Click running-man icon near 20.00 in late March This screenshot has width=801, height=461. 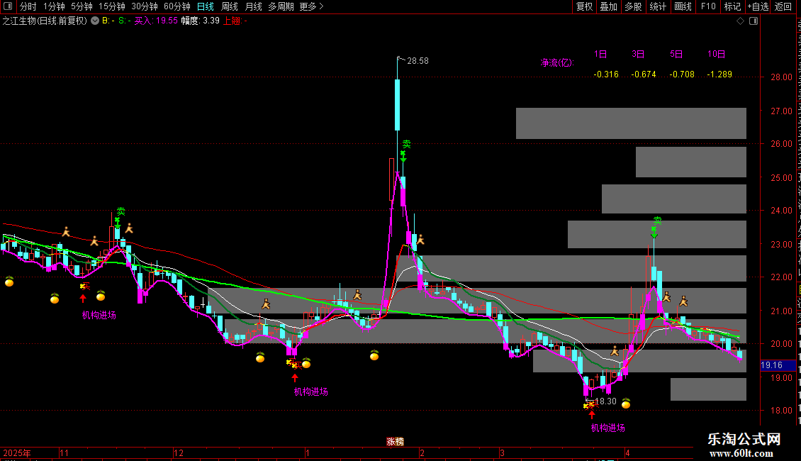tap(615, 350)
